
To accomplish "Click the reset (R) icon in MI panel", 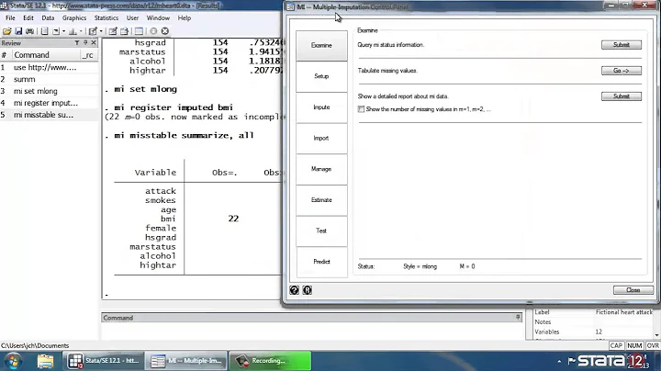I will click(308, 290).
